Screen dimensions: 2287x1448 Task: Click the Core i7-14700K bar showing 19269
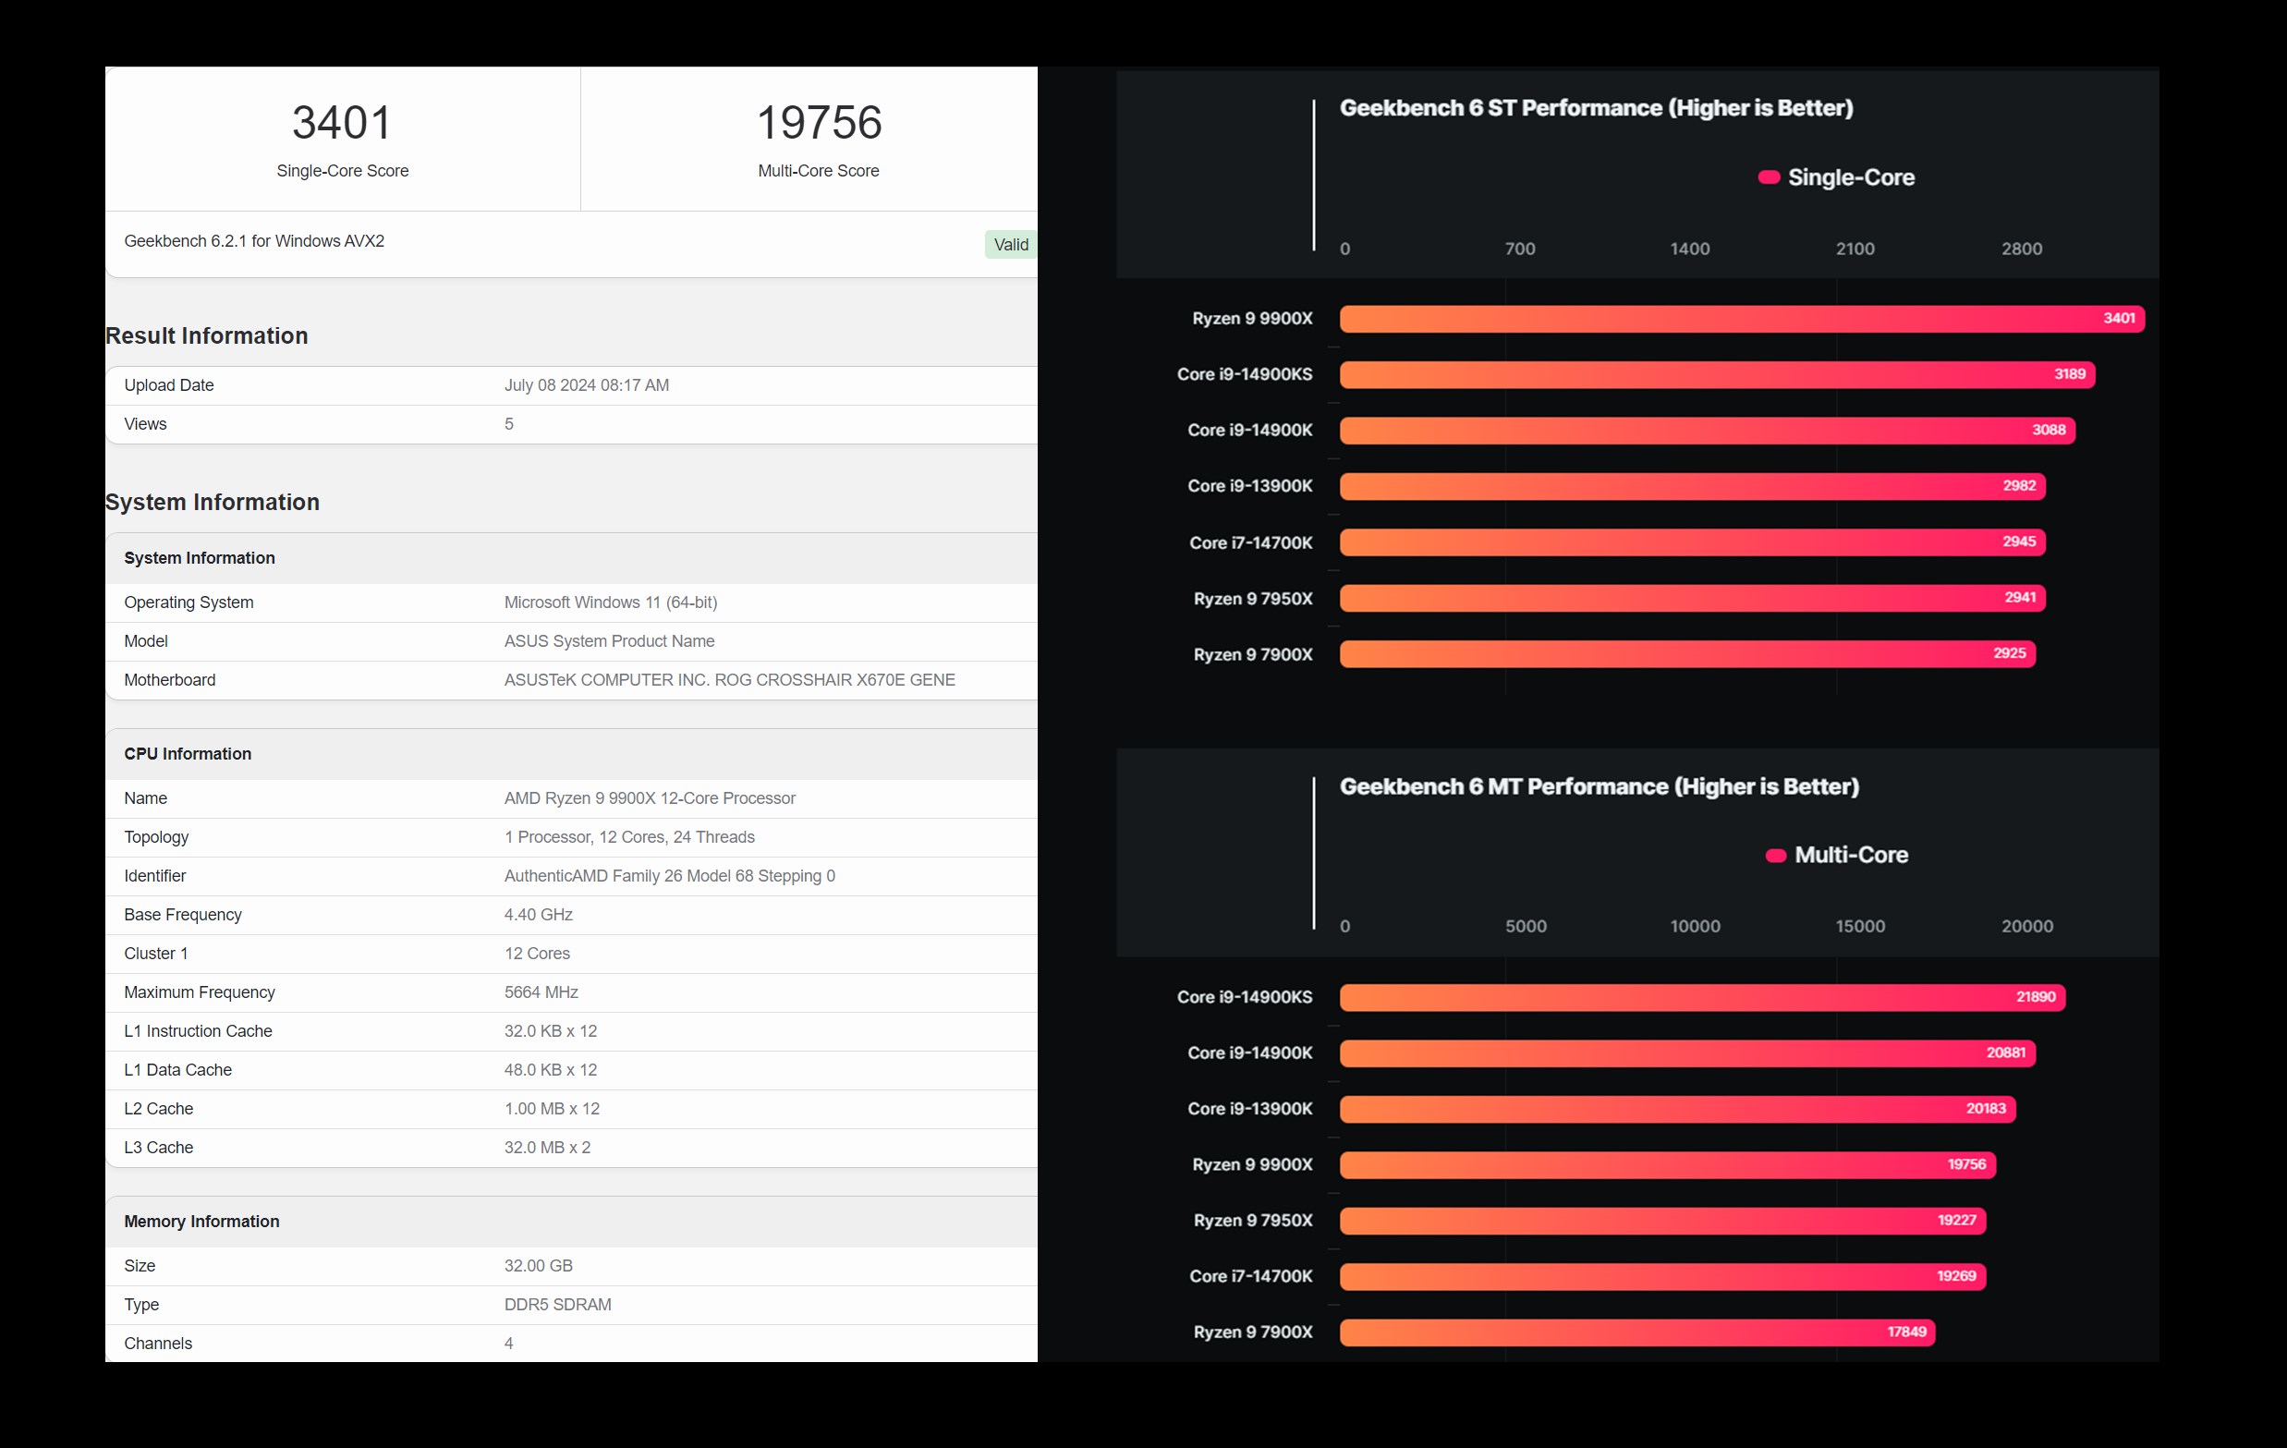point(1663,1276)
